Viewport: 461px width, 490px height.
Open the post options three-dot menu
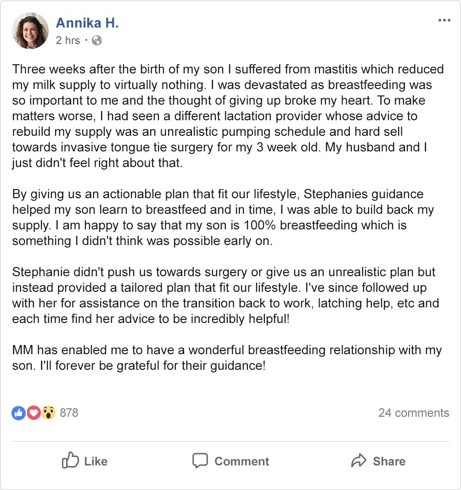click(444, 21)
